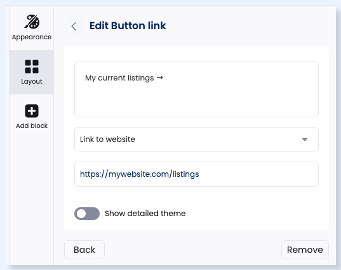Click the 'Show detailed theme' label text

click(145, 214)
